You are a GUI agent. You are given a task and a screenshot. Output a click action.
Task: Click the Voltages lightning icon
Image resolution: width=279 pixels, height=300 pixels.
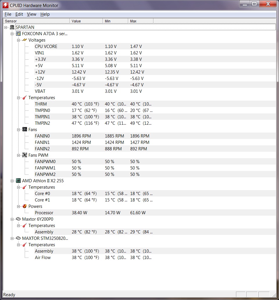[x=25, y=40]
